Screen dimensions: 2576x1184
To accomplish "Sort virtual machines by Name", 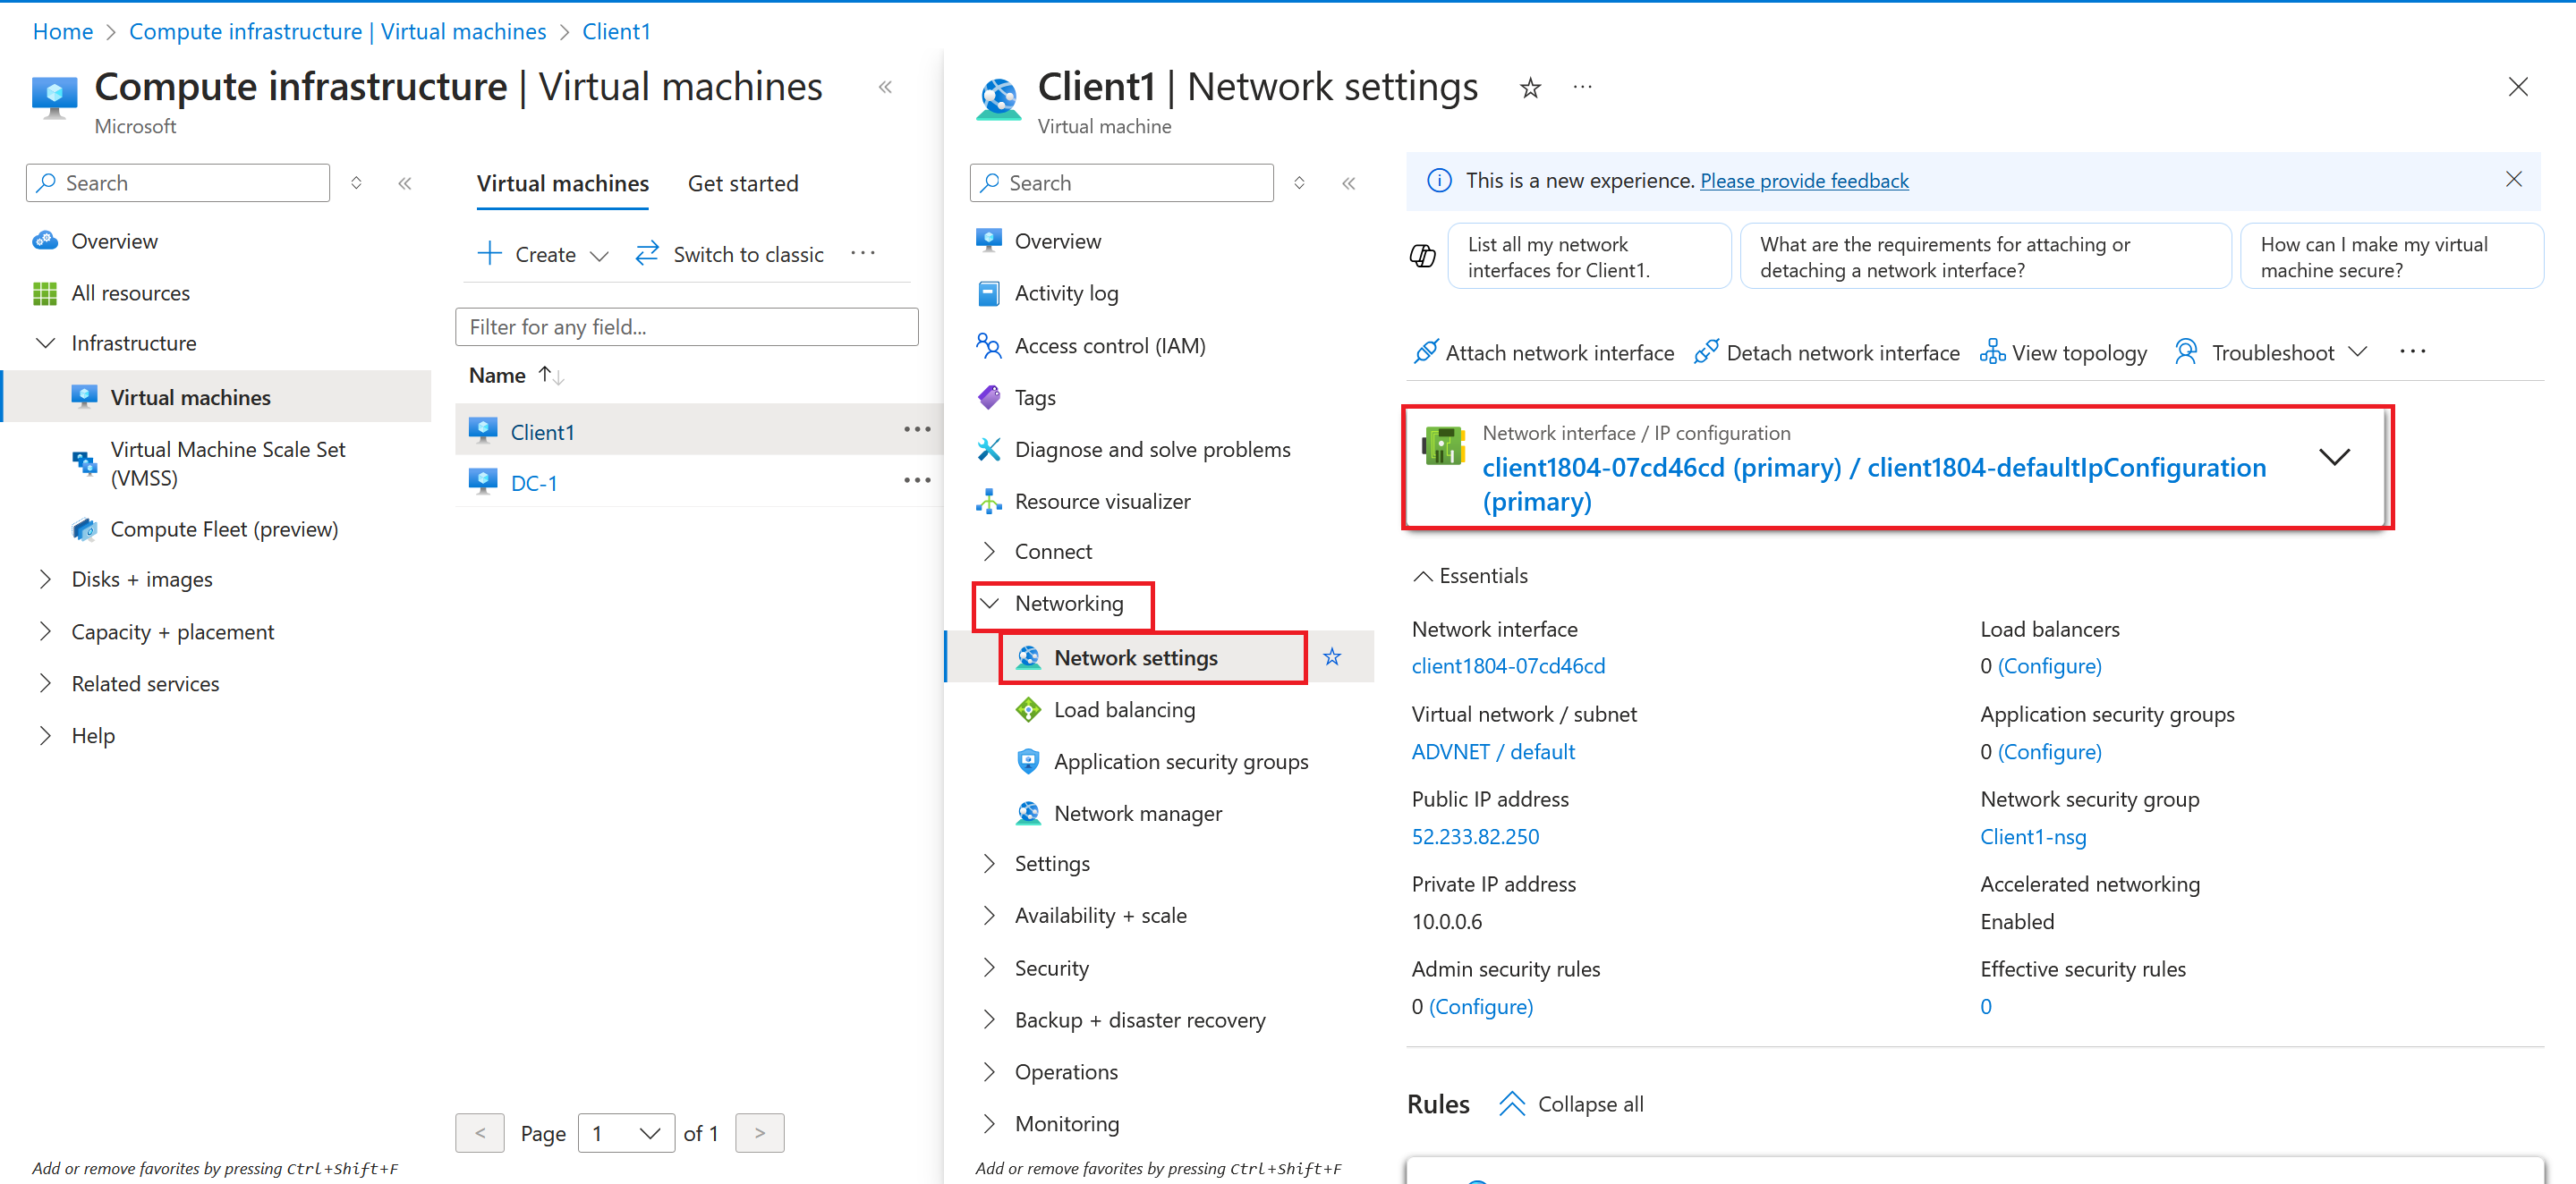I will click(x=516, y=375).
